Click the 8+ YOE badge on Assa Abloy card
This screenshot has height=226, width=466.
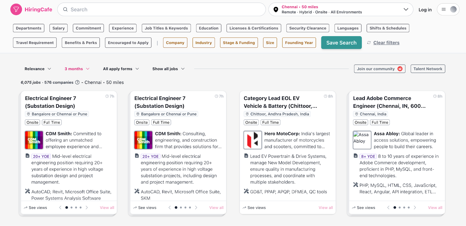pyautogui.click(x=368, y=156)
